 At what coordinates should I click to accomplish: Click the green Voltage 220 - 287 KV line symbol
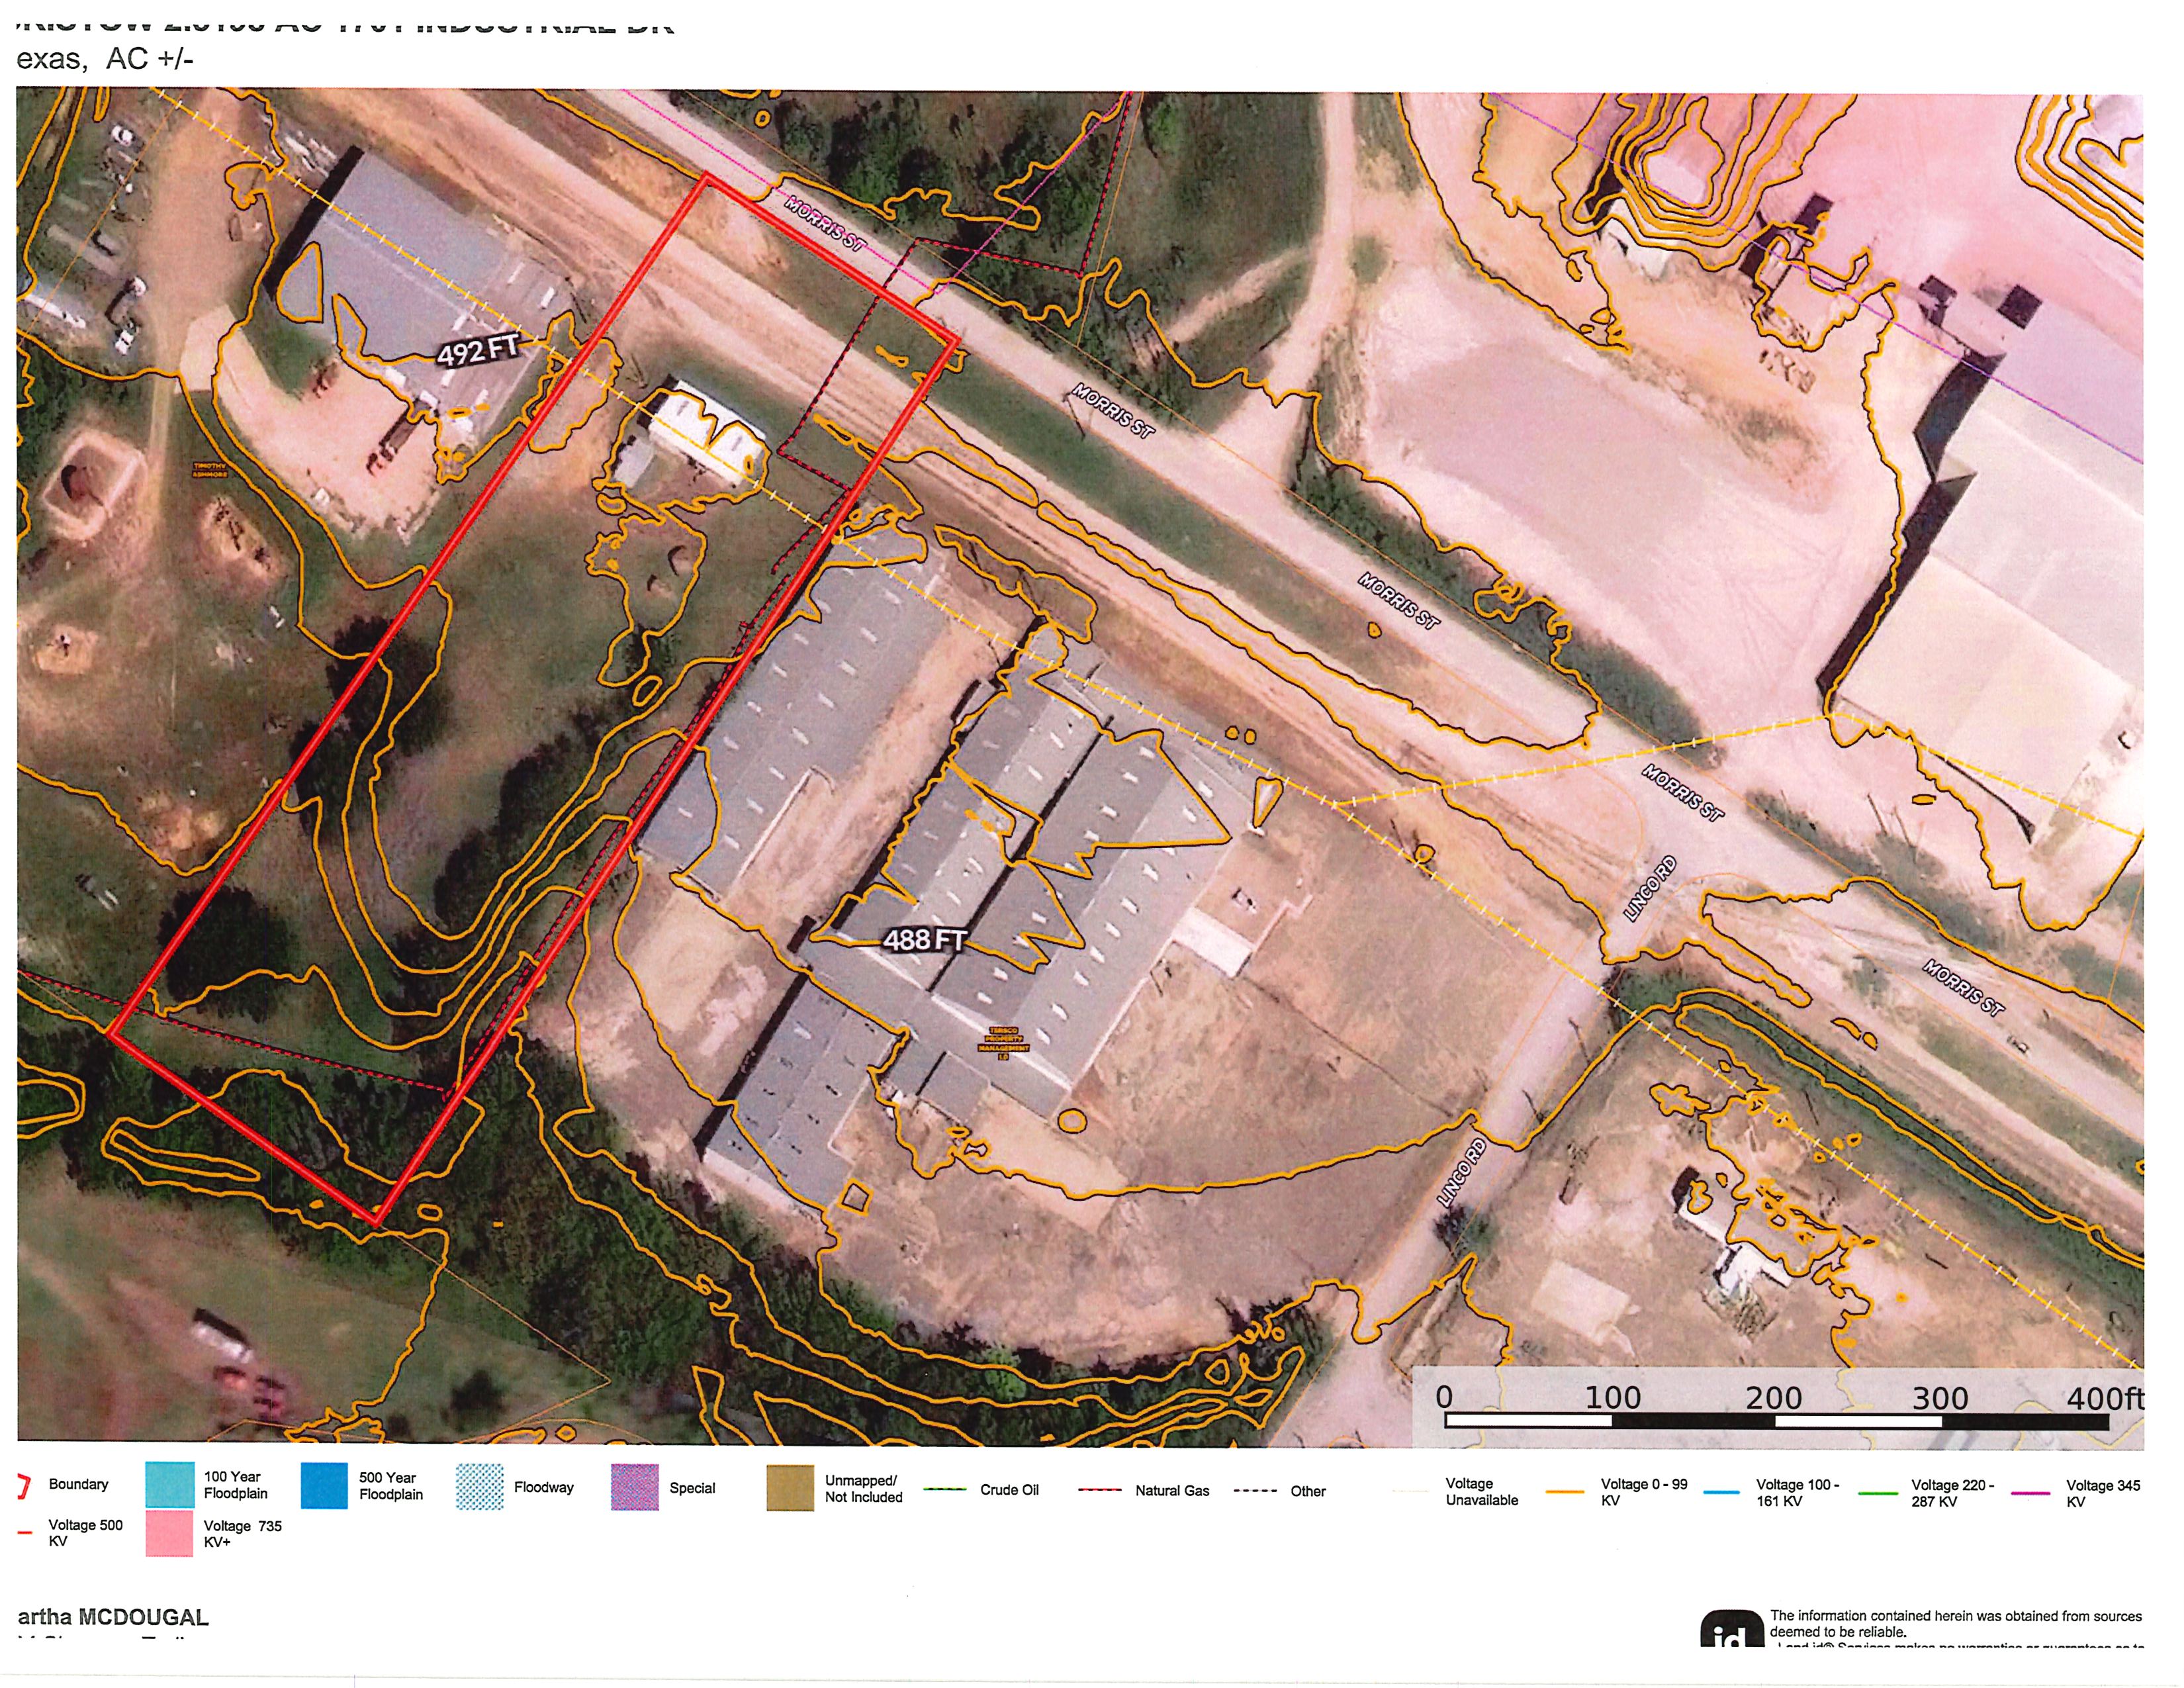[x=1877, y=1493]
